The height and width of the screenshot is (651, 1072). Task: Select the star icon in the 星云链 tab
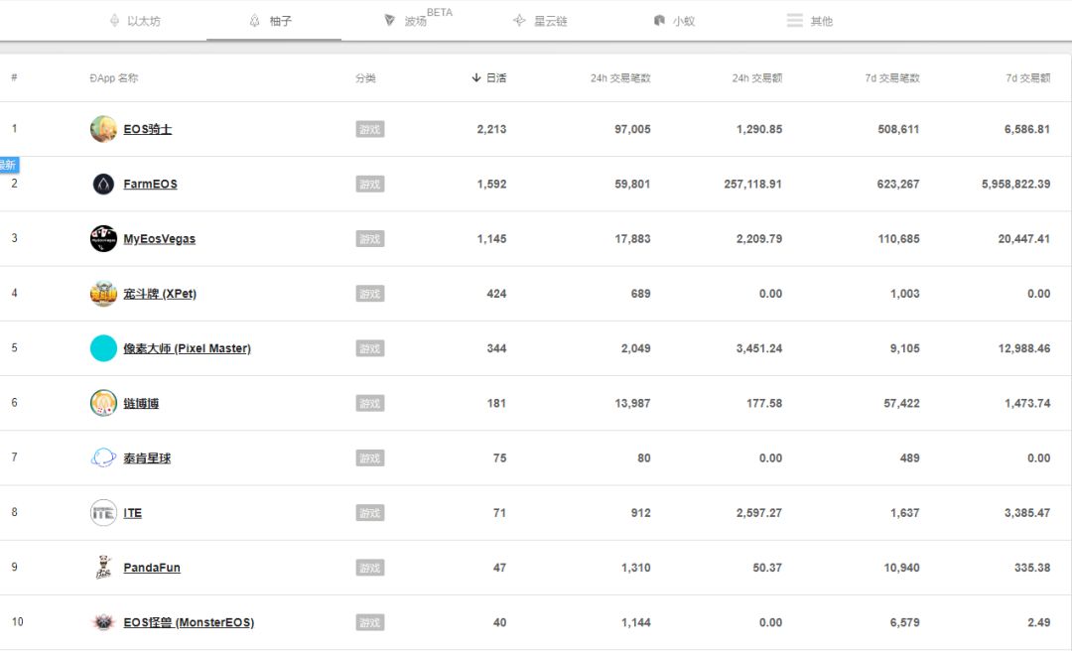(x=519, y=21)
